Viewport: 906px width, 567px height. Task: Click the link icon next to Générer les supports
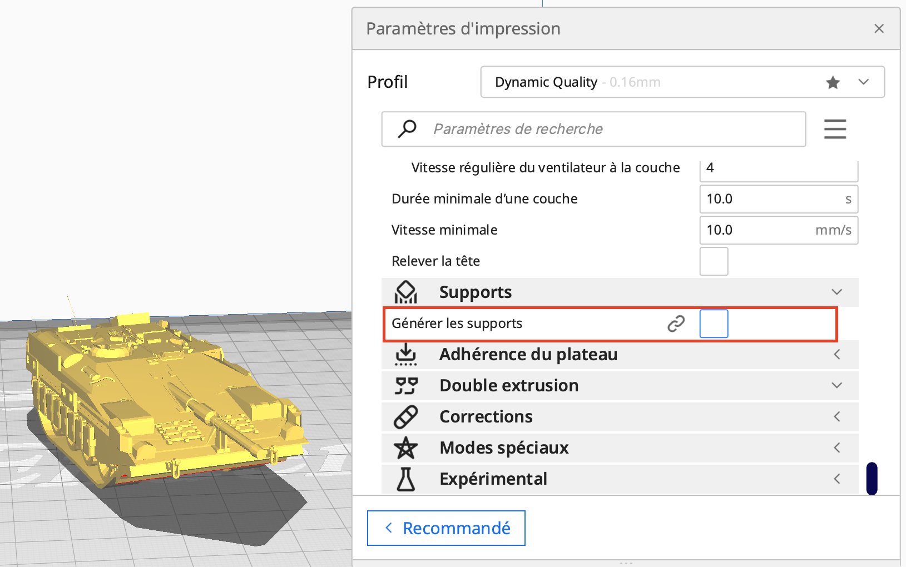pos(675,323)
